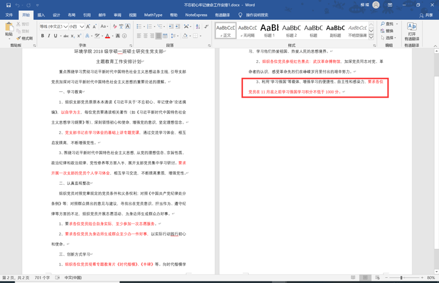Open the 插入 (Insert) ribbon tab
Image resolution: width=439 pixels, height=283 pixels.
(x=41, y=15)
